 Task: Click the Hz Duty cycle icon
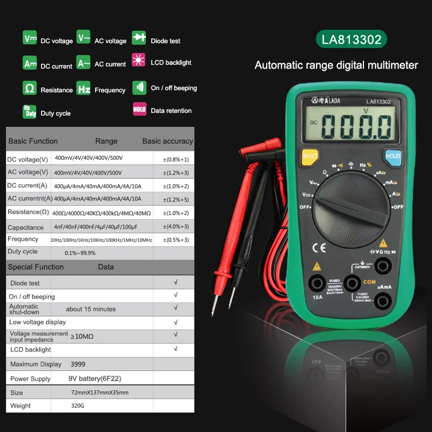[30, 112]
